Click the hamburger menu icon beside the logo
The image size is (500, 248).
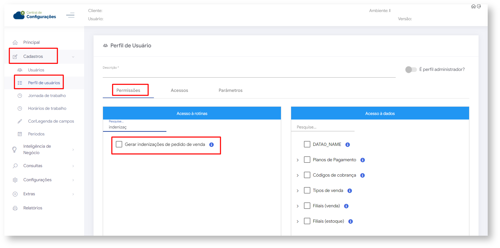click(70, 15)
